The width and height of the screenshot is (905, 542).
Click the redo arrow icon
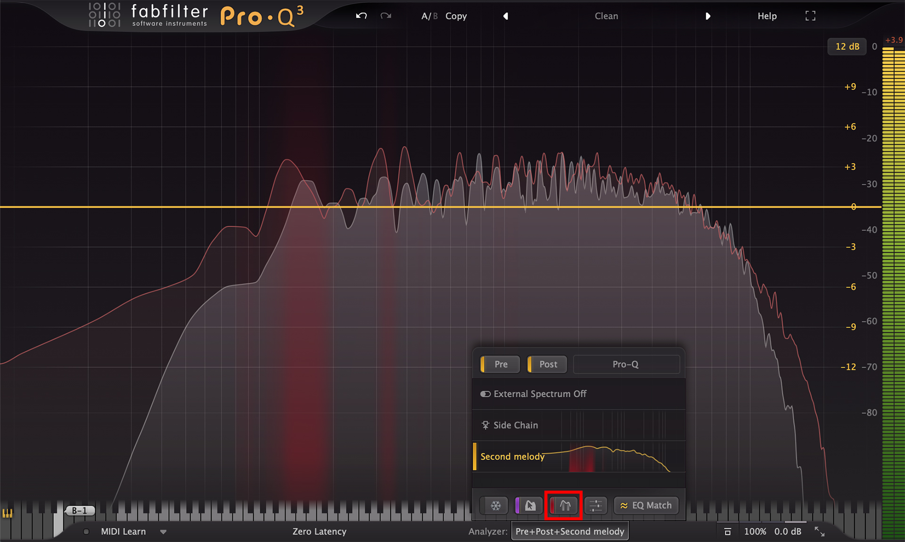[x=386, y=16]
